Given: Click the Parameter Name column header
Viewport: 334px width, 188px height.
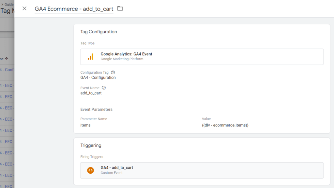Looking at the screenshot, I should tap(94, 119).
